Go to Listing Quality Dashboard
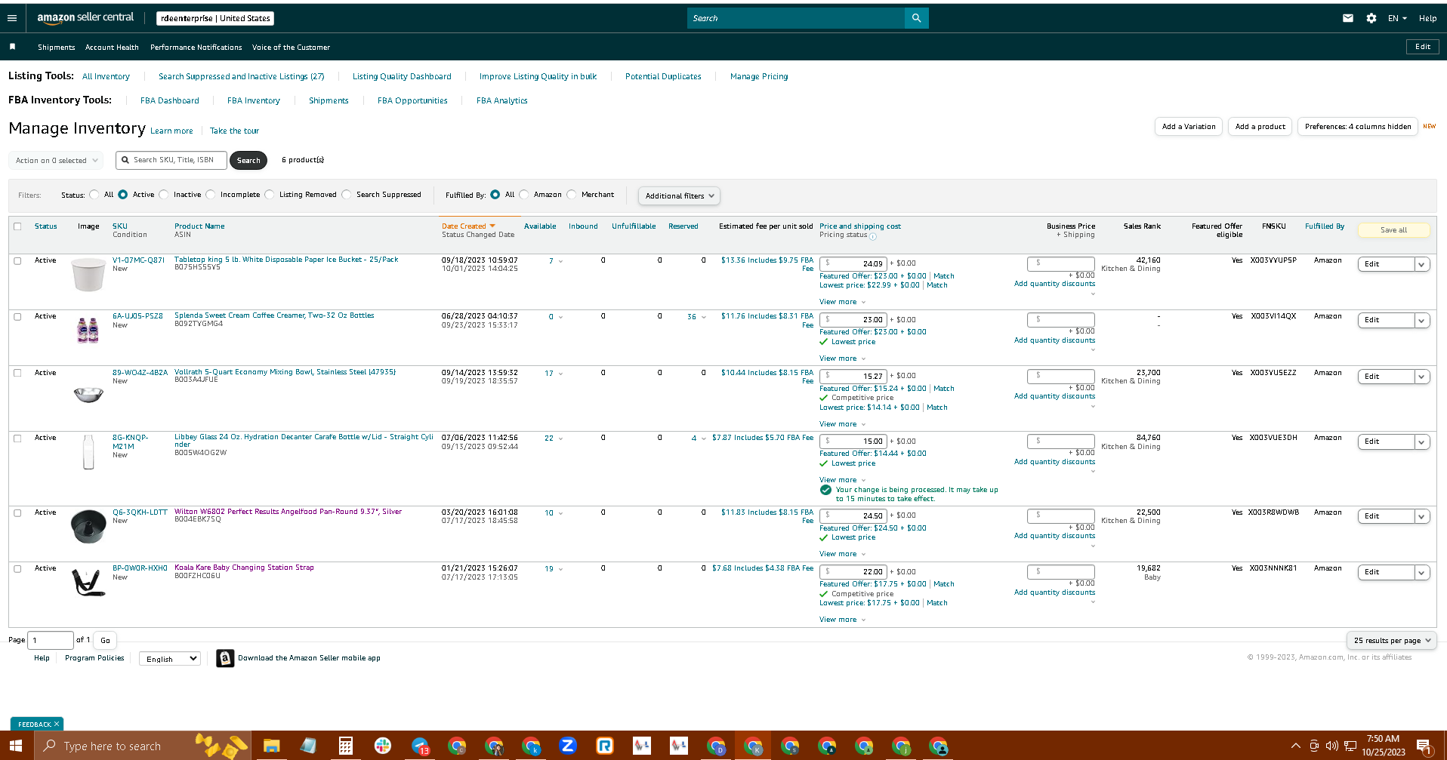Viewport: 1447px width, 760px height. click(402, 76)
